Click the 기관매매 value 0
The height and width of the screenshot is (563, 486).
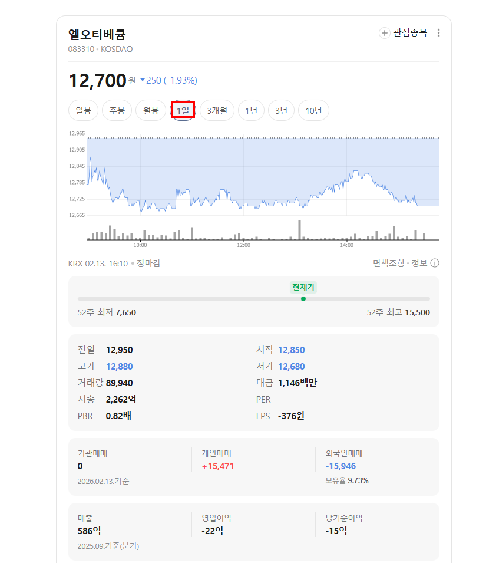[x=80, y=466]
